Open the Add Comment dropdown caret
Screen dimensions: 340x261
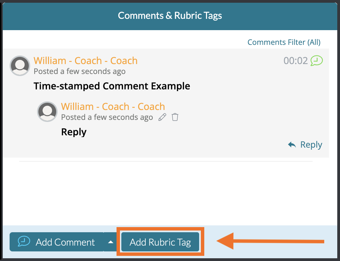coord(110,242)
